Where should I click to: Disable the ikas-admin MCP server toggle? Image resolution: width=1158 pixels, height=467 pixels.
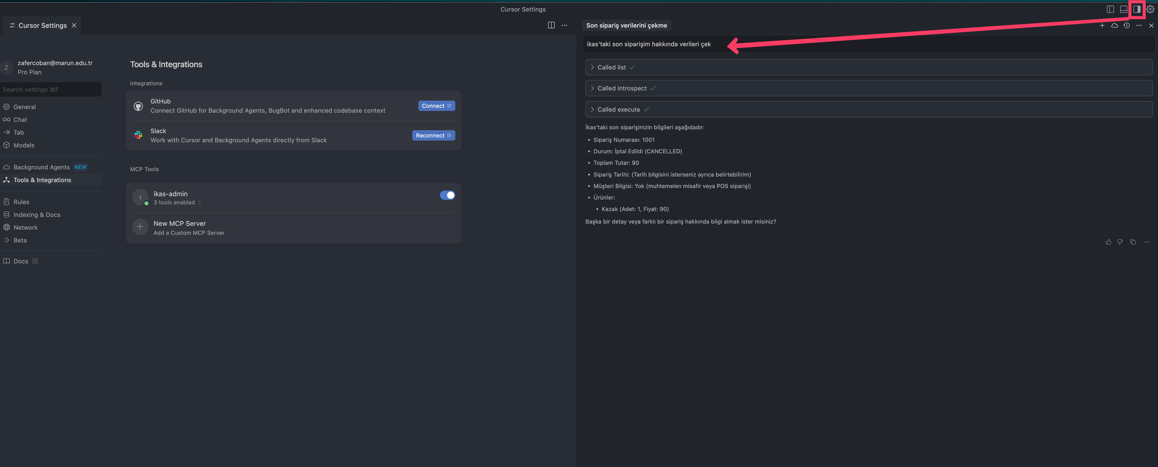tap(447, 195)
